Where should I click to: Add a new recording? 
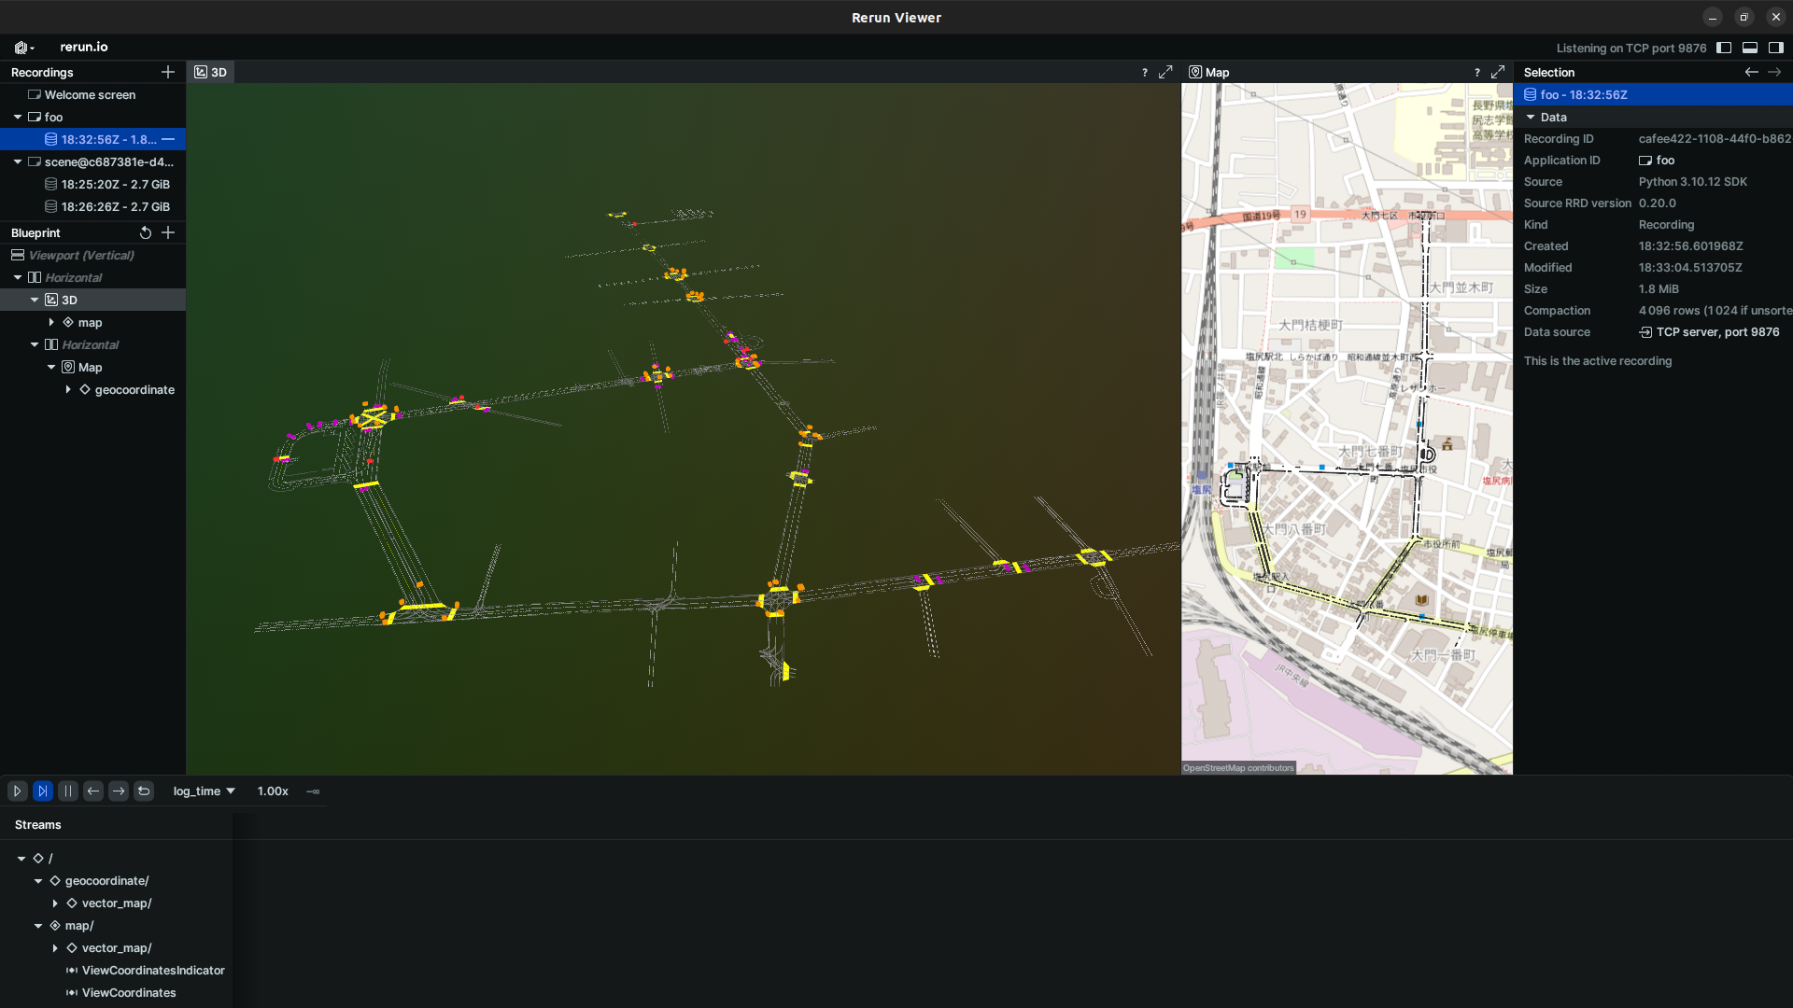tap(167, 72)
